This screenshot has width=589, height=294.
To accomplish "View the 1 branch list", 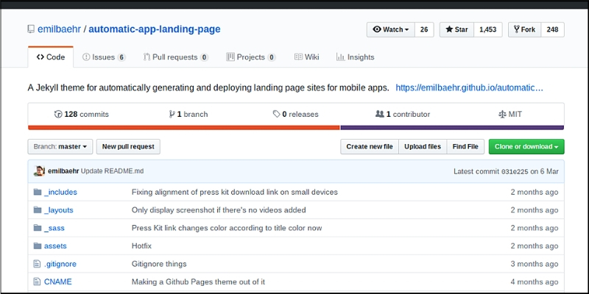I will tap(188, 114).
